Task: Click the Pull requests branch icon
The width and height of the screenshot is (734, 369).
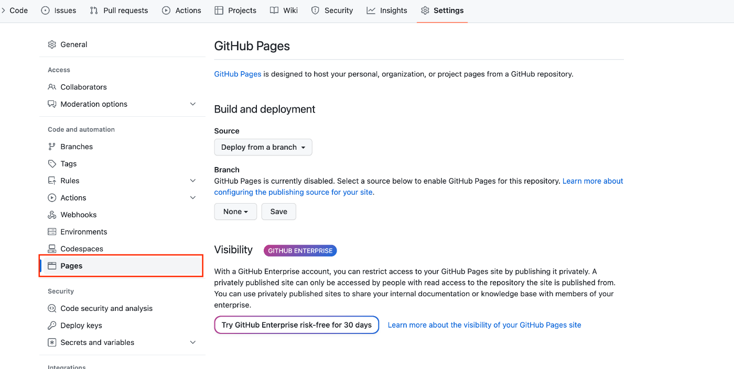Action: pos(94,10)
